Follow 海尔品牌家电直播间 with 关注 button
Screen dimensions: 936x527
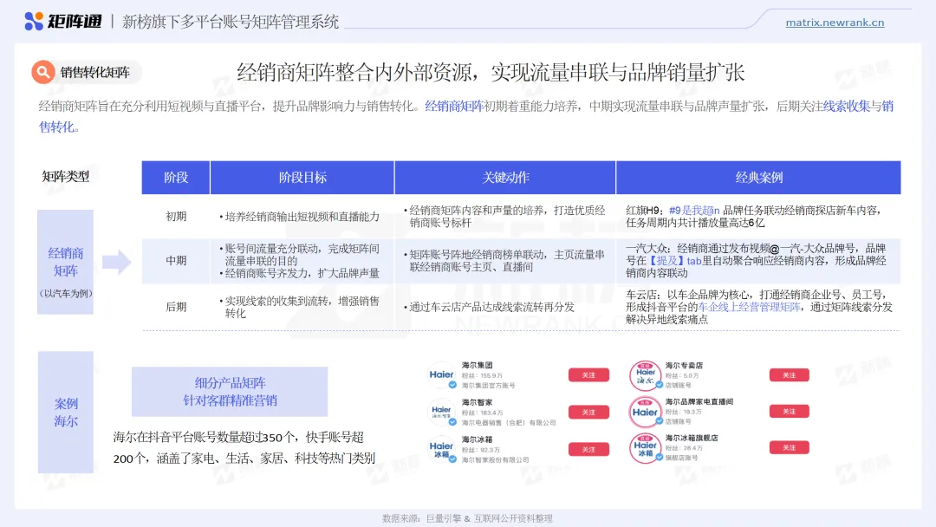click(x=790, y=411)
